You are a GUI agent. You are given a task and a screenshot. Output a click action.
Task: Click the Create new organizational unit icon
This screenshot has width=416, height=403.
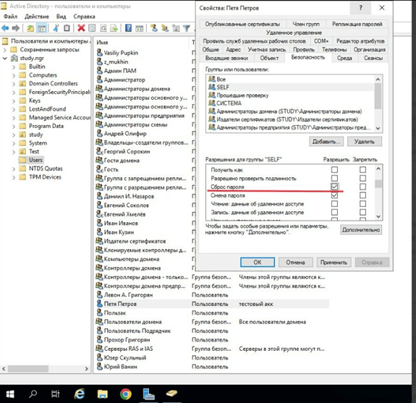coord(176,28)
